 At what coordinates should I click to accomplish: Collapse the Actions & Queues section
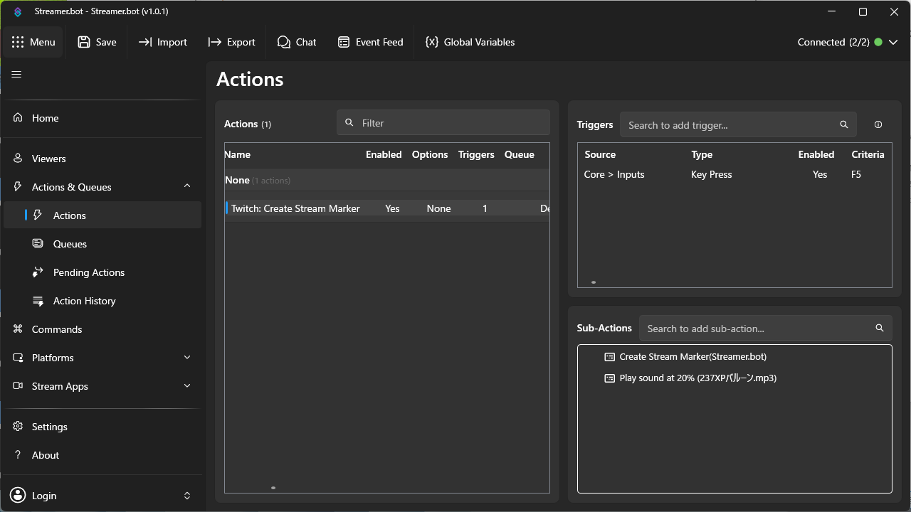(x=187, y=186)
